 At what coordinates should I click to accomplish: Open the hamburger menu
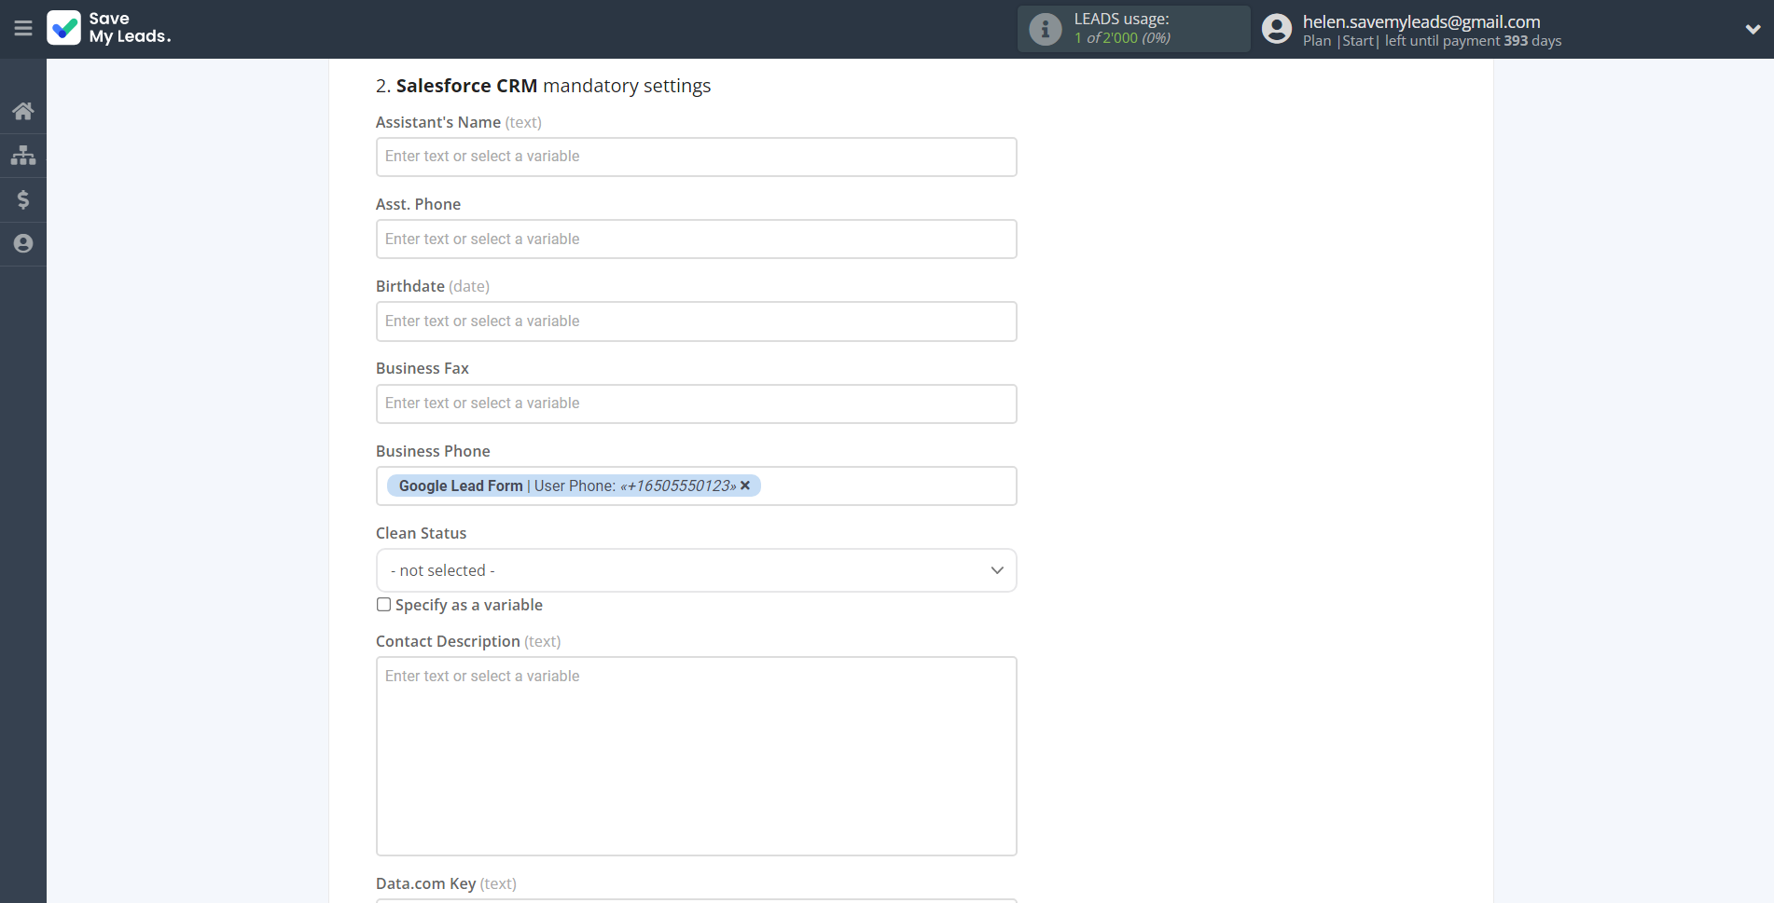(23, 29)
